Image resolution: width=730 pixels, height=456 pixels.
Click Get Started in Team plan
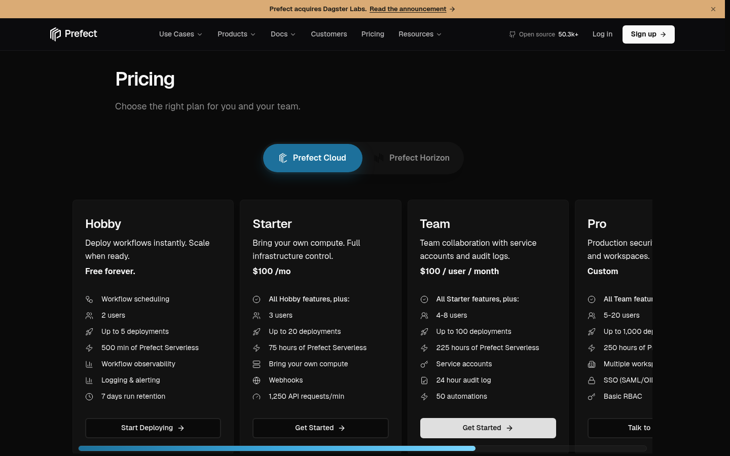(x=488, y=428)
